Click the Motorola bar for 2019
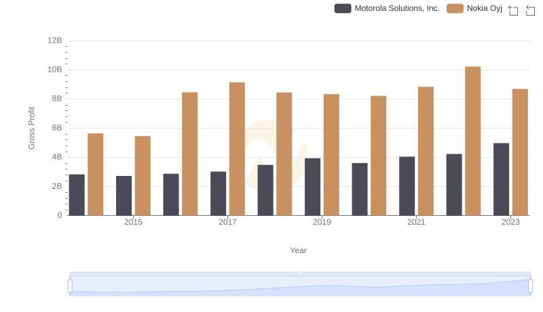The width and height of the screenshot is (543, 312). (x=312, y=187)
